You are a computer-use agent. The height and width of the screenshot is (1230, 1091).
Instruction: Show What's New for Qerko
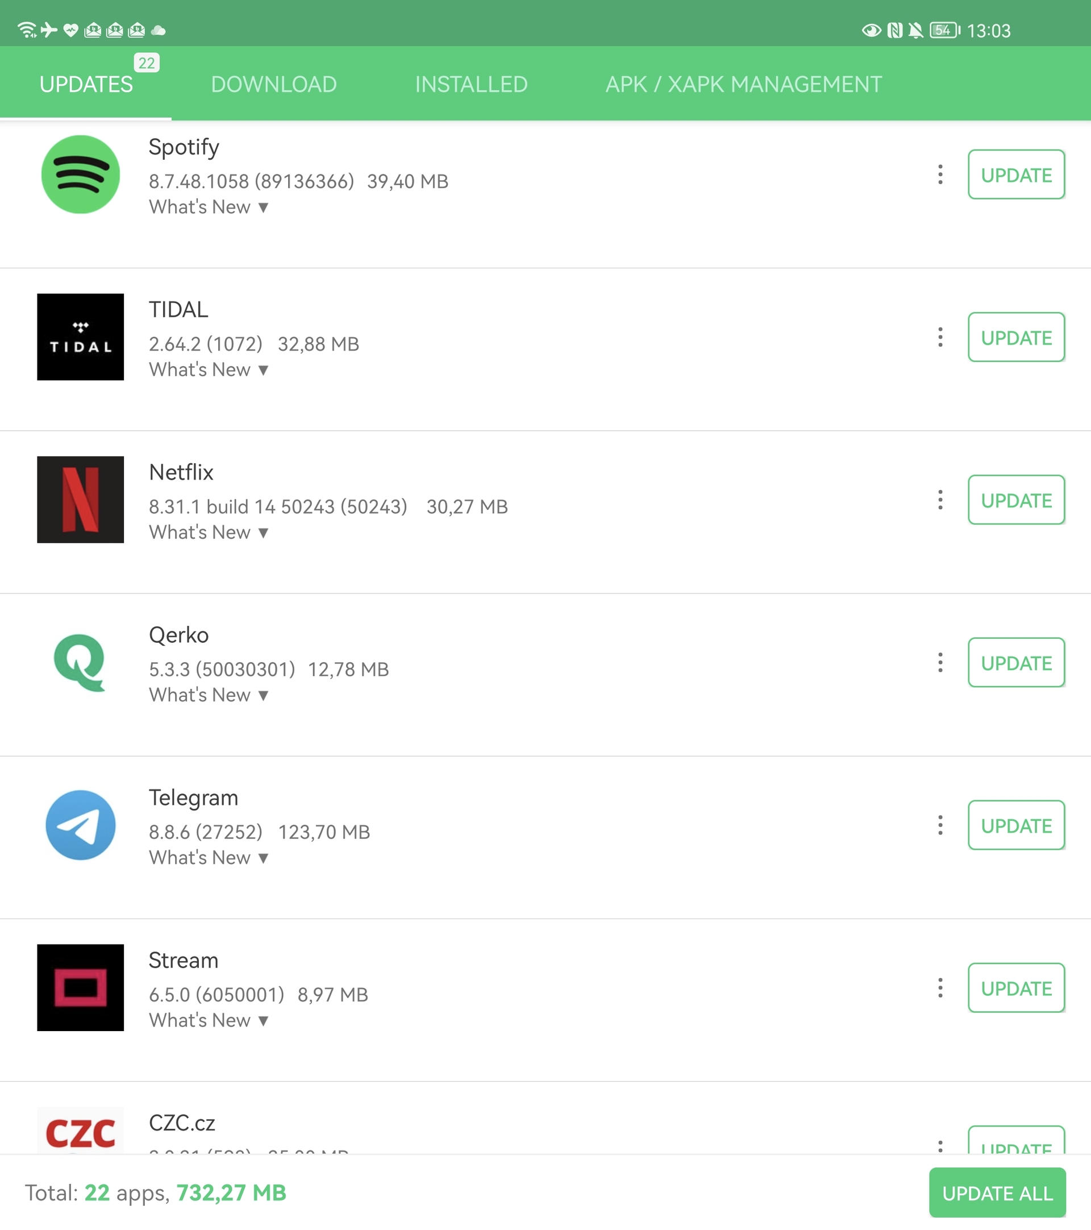208,695
